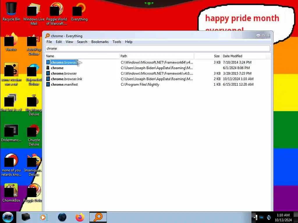Open the Bookmarks menu
298x223 pixels.
coord(100,42)
